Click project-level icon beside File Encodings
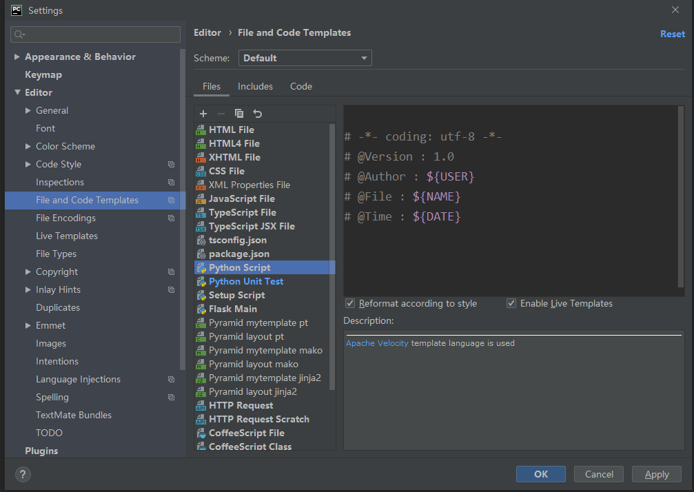 [172, 218]
